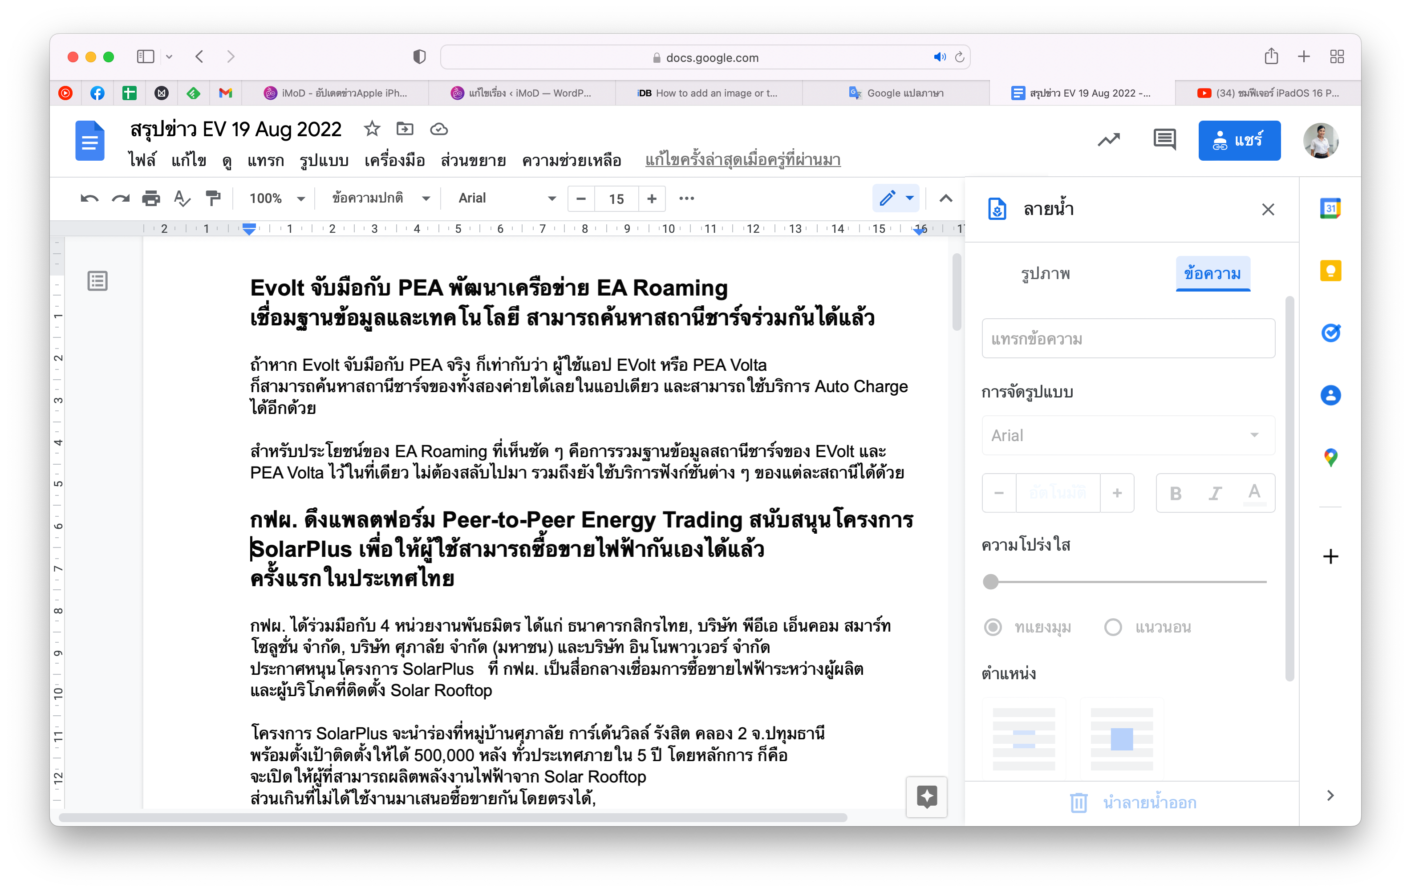Expand the Arial font dropdown in toolbar
Image resolution: width=1411 pixels, height=892 pixels.
pyautogui.click(x=506, y=199)
